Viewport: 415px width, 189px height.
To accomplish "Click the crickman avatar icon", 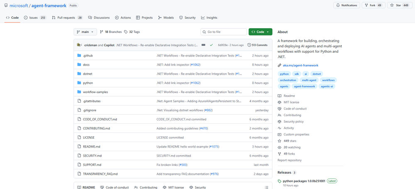I will [x=79, y=45].
